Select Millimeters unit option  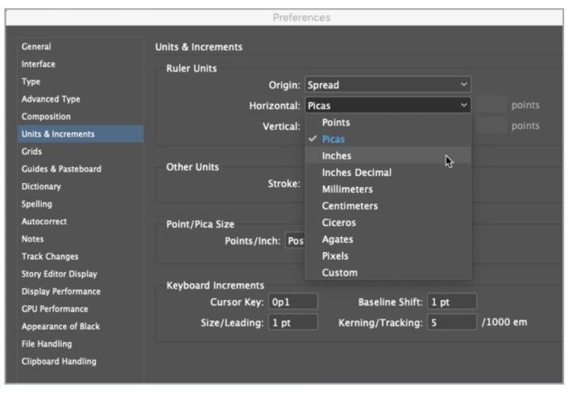[349, 189]
